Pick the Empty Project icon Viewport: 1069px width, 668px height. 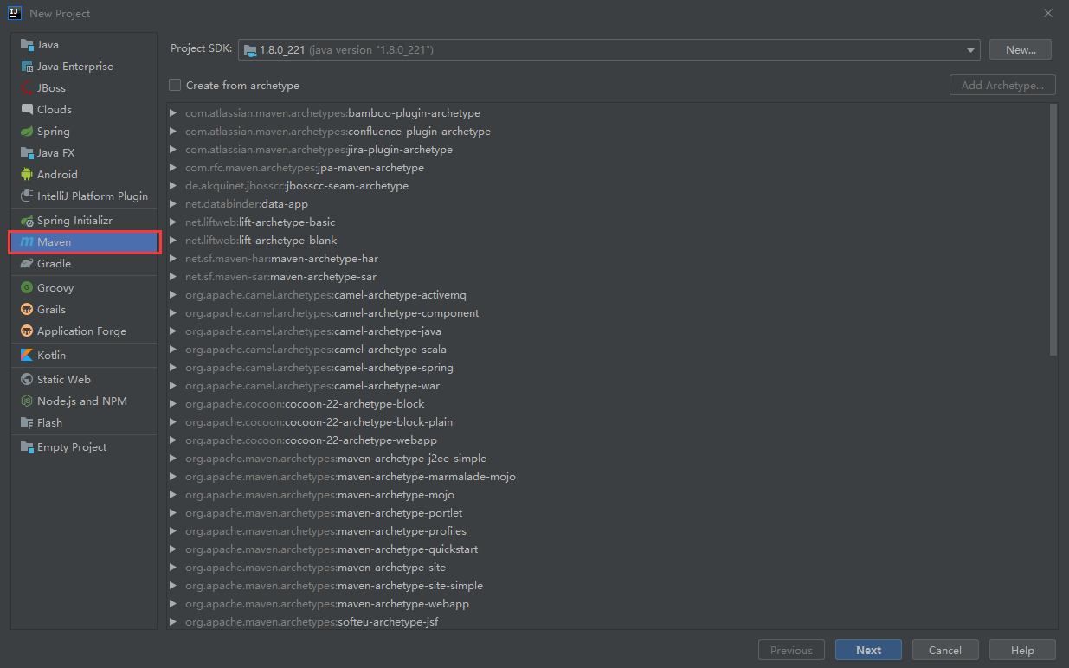click(x=27, y=447)
